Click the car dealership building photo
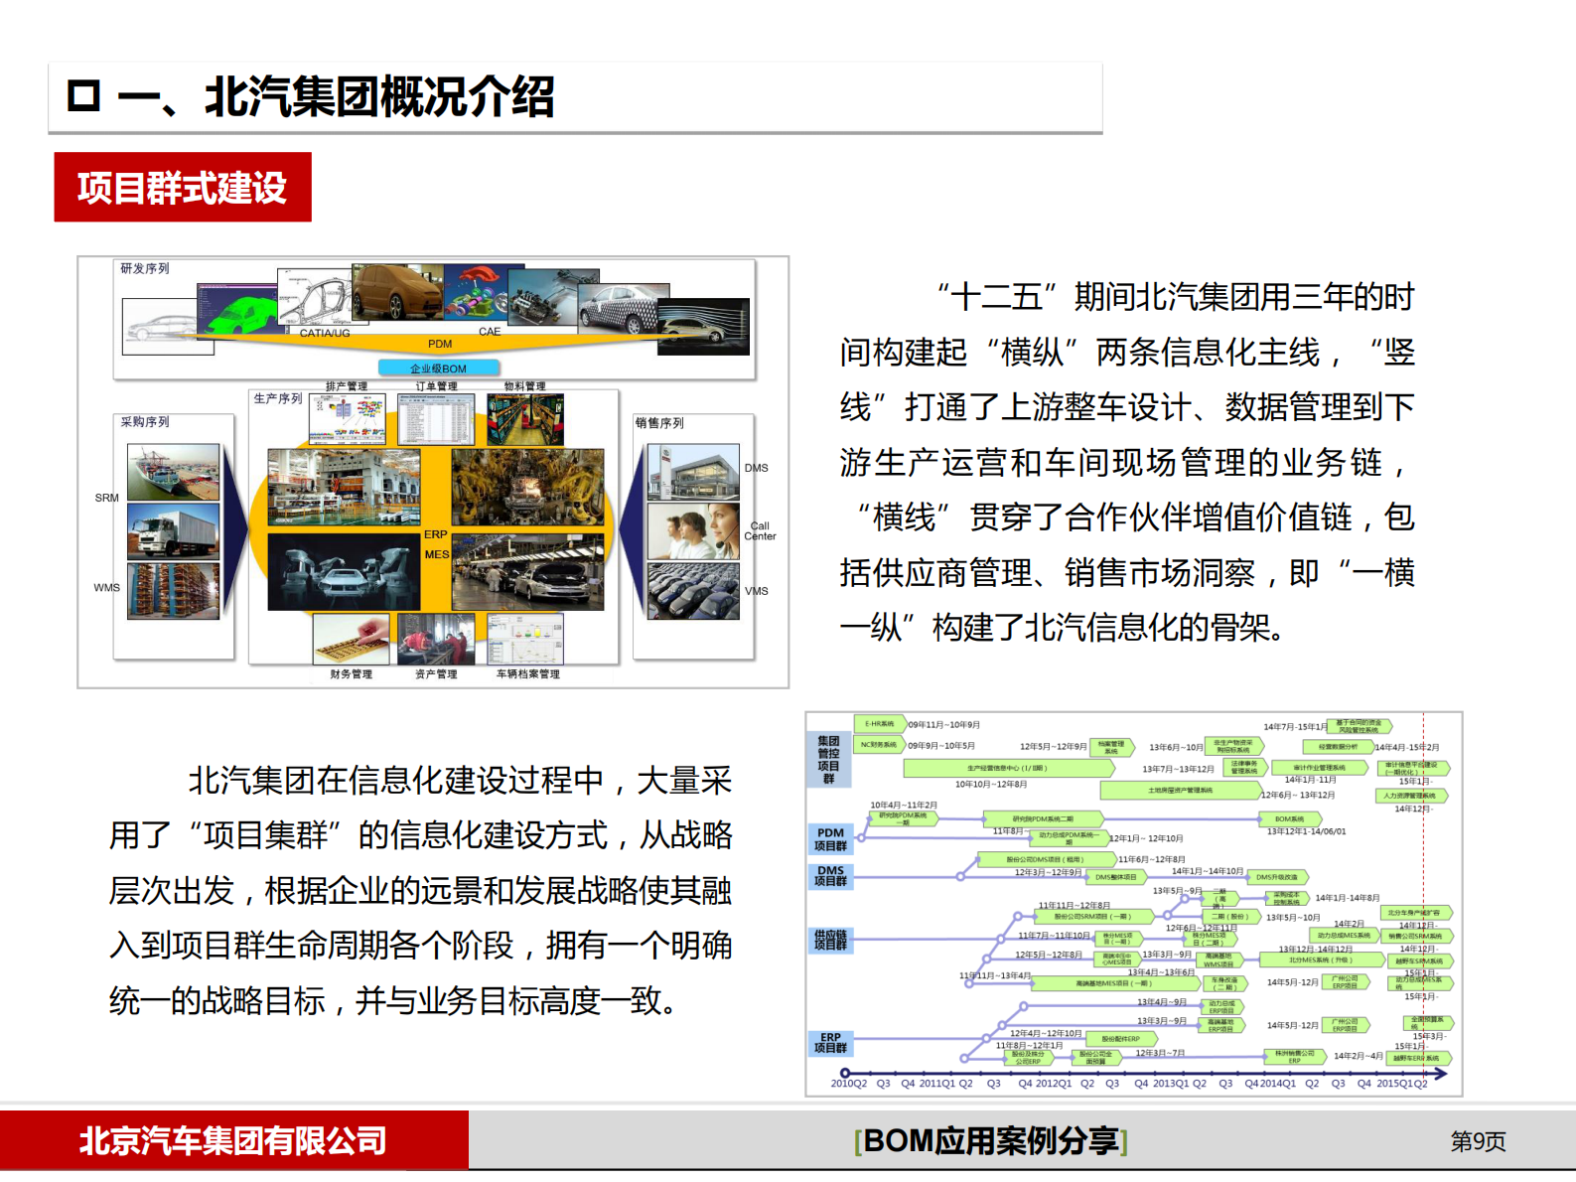Viewport: 1576px width, 1182px height. [693, 472]
